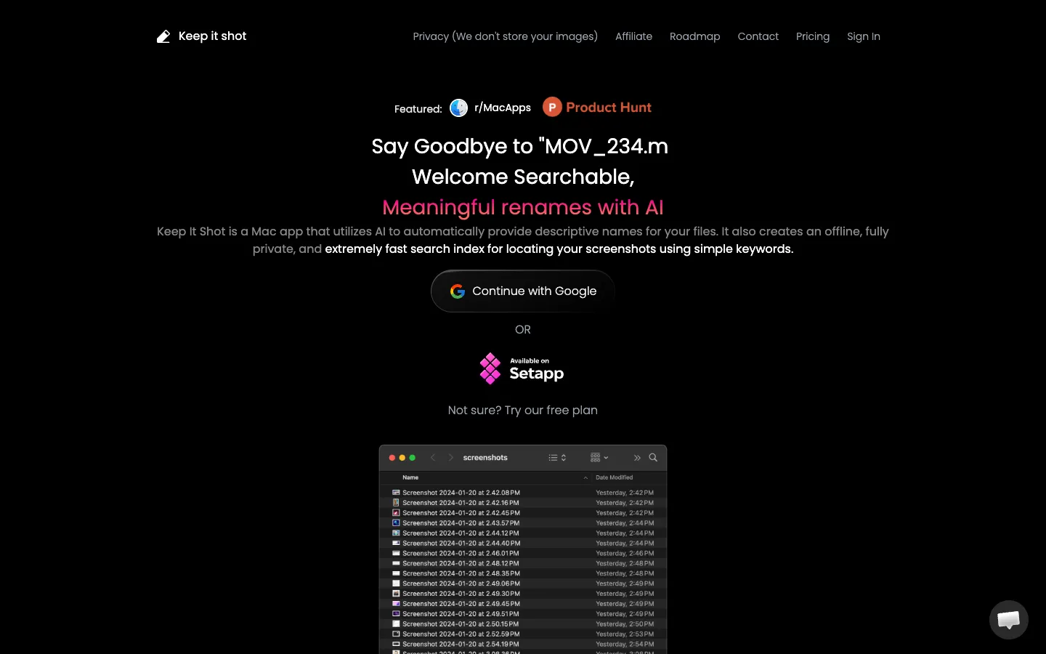Click the Keep it shot pen logo icon
This screenshot has width=1046, height=654.
163,36
